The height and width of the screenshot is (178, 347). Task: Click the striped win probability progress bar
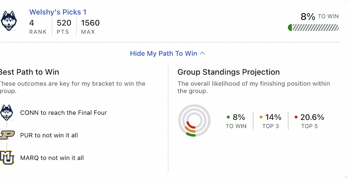pyautogui.click(x=313, y=28)
